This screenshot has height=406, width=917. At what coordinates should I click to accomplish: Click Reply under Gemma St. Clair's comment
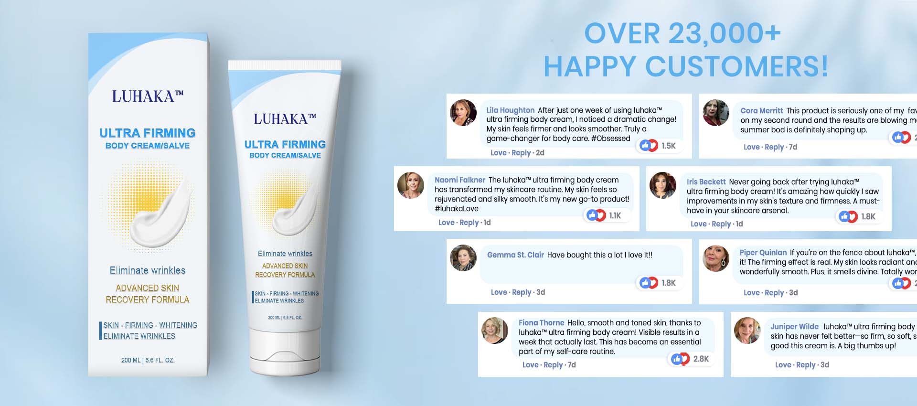tap(522, 292)
